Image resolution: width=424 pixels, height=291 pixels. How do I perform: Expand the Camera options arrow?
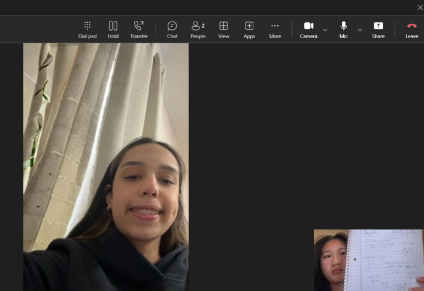click(x=325, y=30)
